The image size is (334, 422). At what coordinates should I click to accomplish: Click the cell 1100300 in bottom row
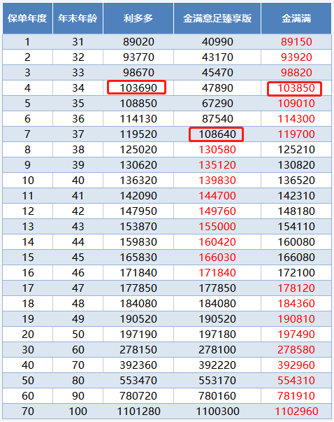[217, 412]
